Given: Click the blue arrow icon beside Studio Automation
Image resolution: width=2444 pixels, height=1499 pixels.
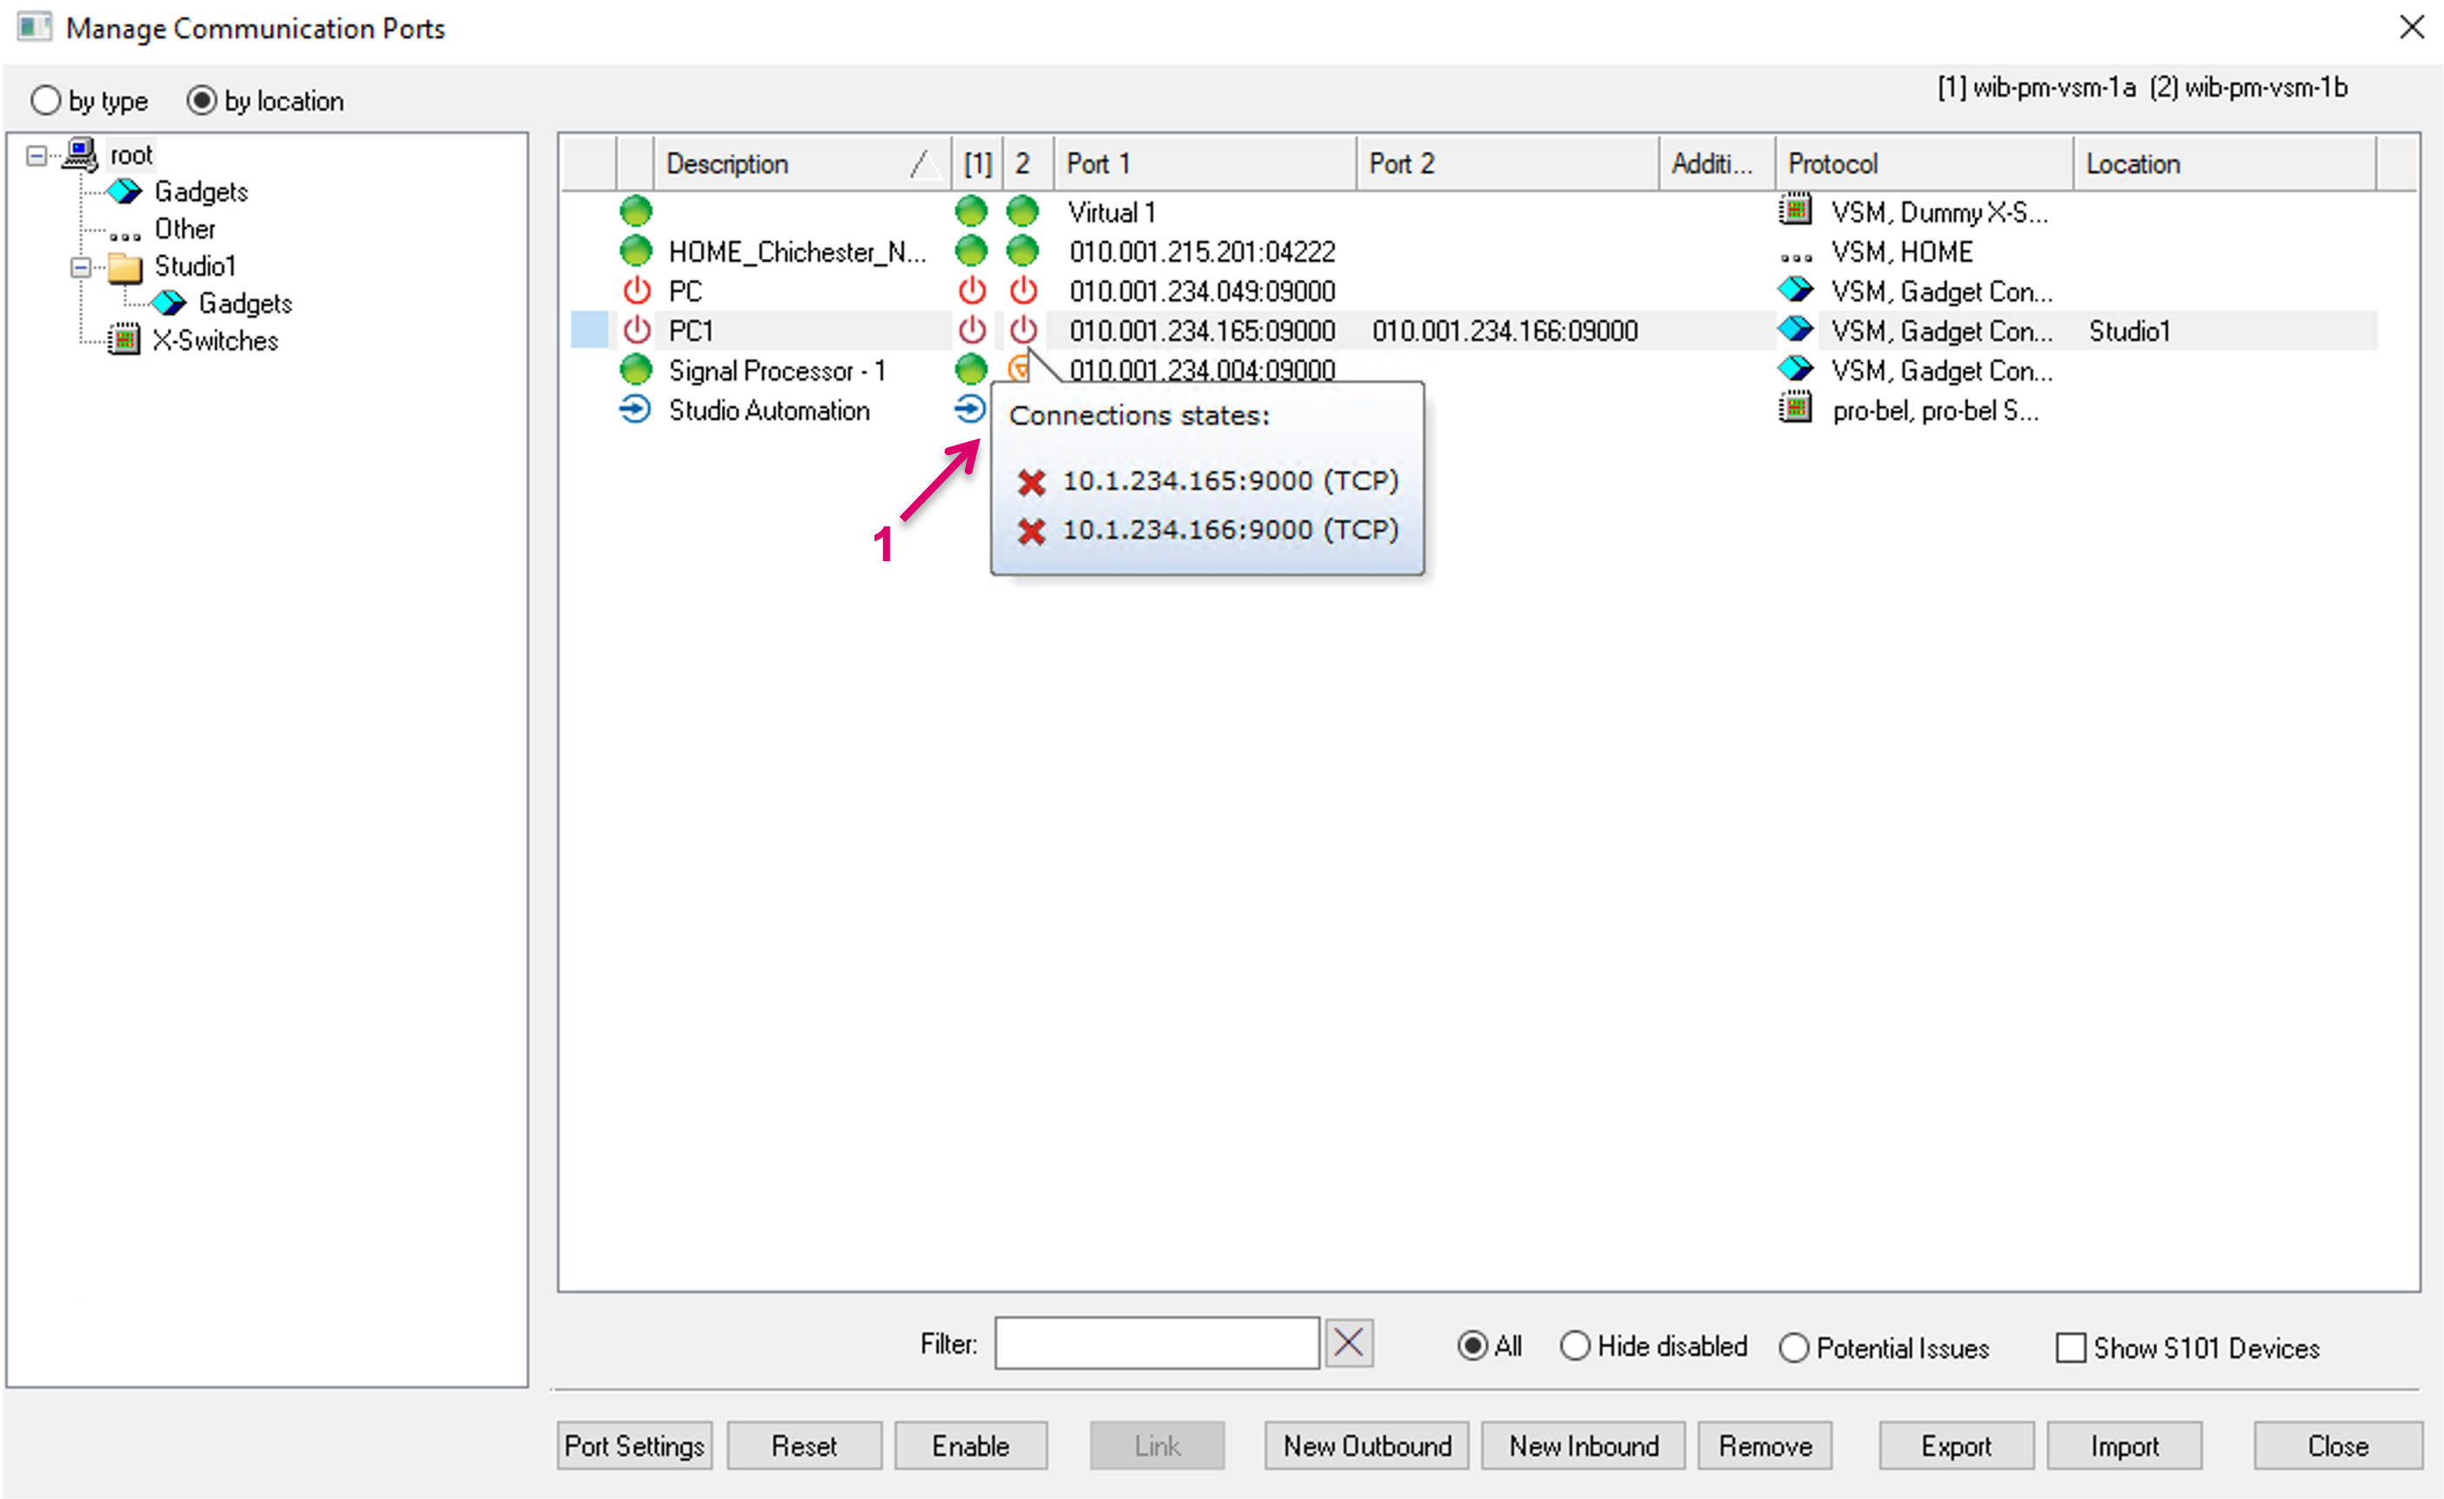Looking at the screenshot, I should click(x=635, y=410).
